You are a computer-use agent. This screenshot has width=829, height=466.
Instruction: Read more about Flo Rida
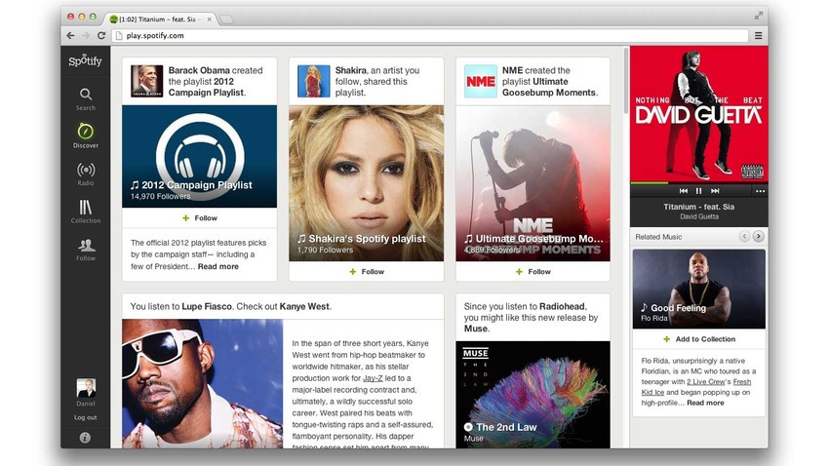tap(705, 403)
